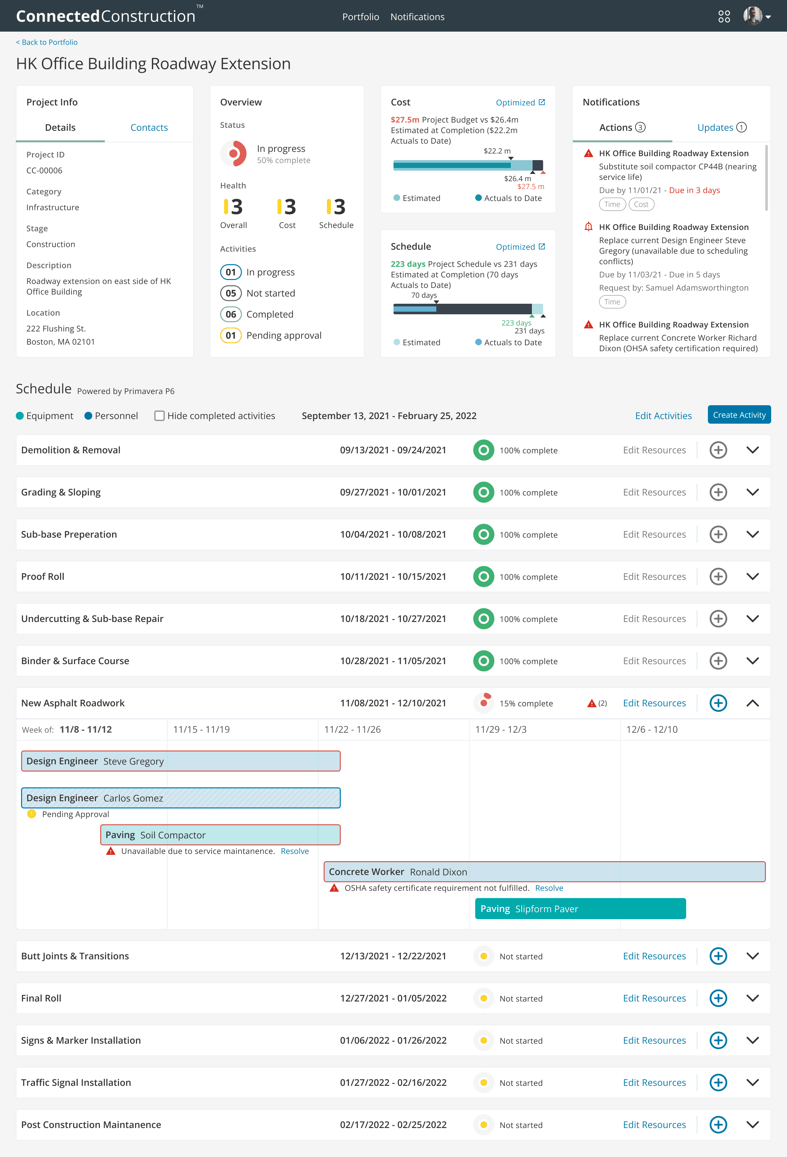Select Design Engineer Steve Gregory timeline bar
Image resolution: width=787 pixels, height=1157 pixels.
[x=181, y=761]
